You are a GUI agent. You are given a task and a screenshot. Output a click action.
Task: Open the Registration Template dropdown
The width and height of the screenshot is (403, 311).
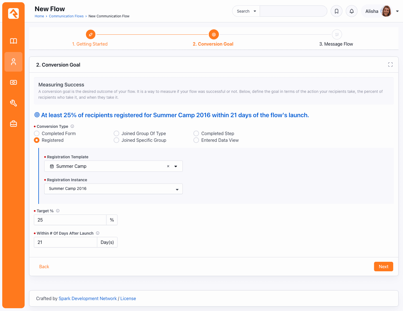[x=176, y=166]
